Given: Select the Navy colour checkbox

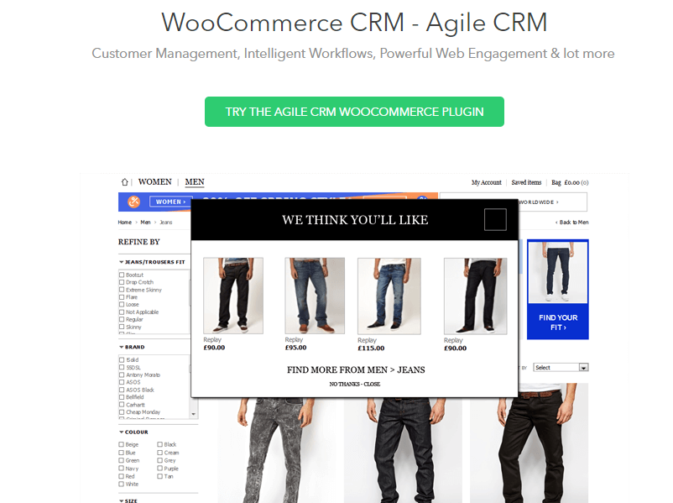Looking at the screenshot, I should point(122,469).
